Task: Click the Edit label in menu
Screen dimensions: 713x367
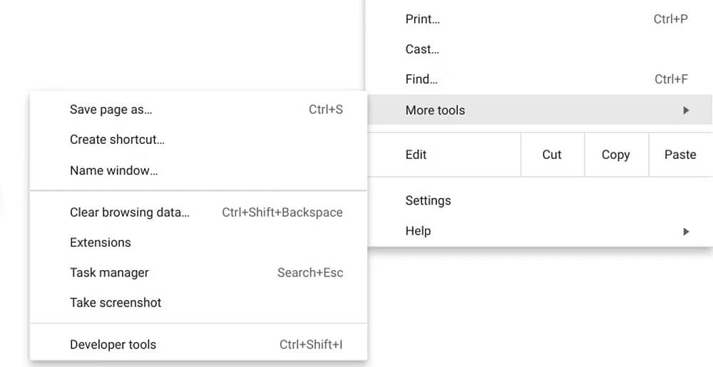Action: coord(416,155)
